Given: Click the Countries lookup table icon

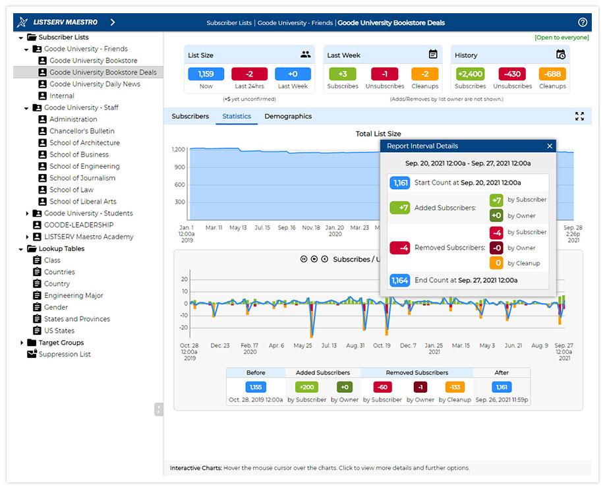Looking at the screenshot, I should click(37, 272).
